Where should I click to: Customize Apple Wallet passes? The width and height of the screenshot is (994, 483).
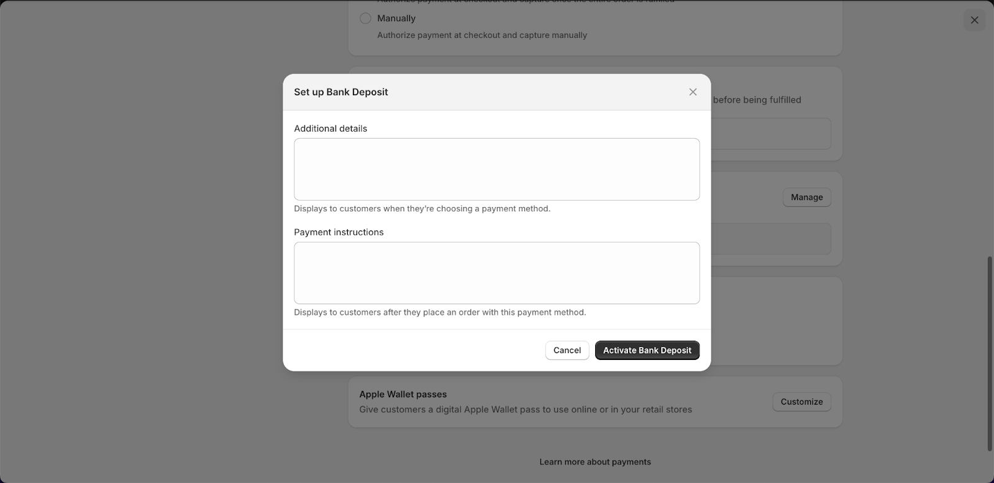(x=801, y=402)
